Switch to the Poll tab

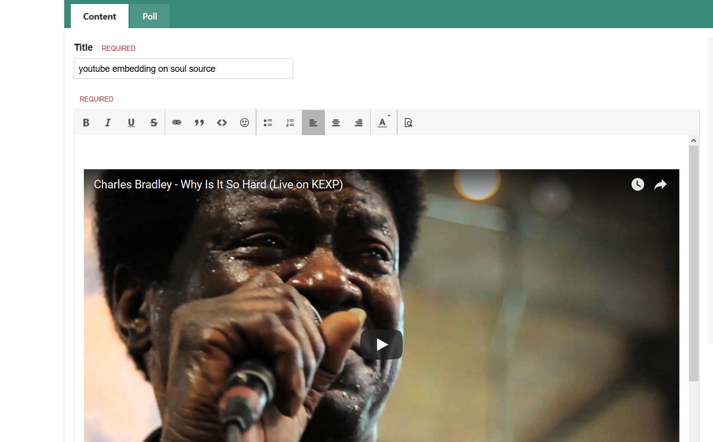(150, 16)
